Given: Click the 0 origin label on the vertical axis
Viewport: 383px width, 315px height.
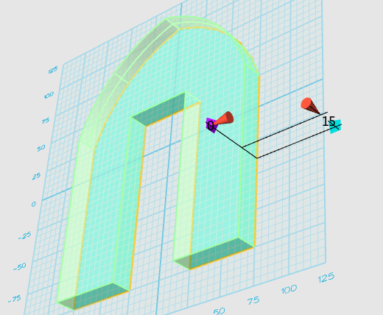Looking at the screenshot, I should 34,204.
